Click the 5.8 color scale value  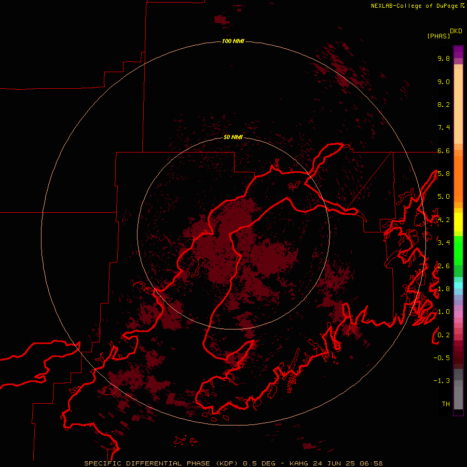click(x=444, y=174)
